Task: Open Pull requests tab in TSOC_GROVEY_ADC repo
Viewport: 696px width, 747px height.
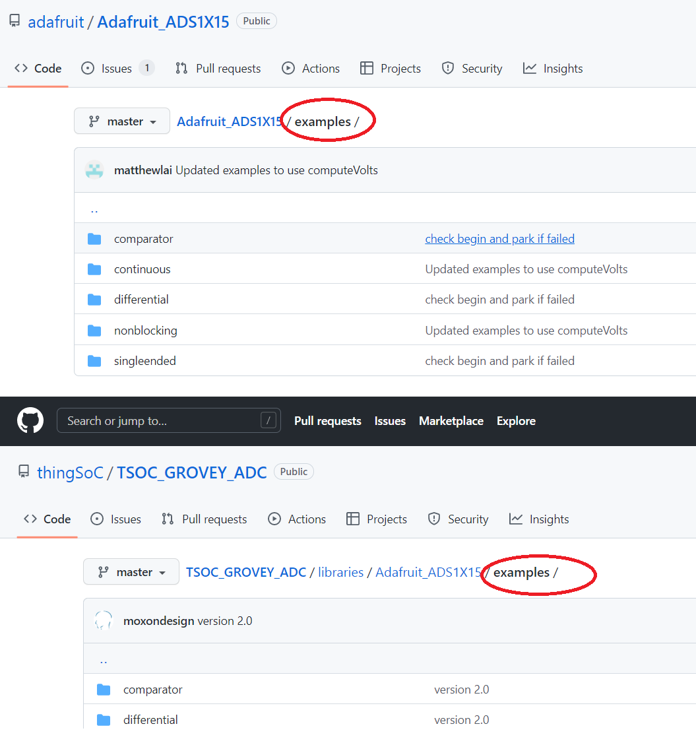Action: click(x=205, y=519)
